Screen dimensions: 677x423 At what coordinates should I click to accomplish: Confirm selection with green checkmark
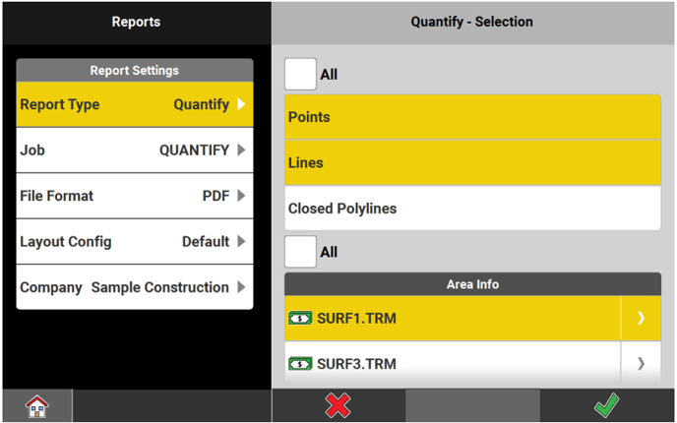click(x=606, y=405)
